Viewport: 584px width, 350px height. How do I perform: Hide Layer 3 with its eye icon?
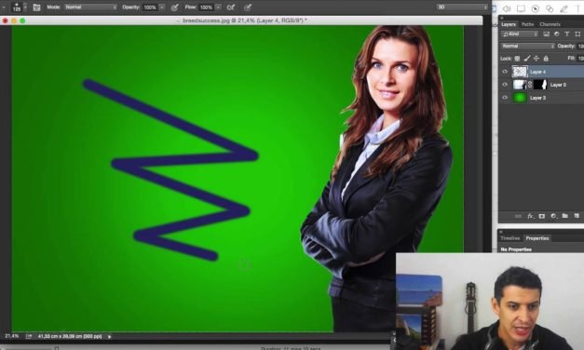point(505,98)
